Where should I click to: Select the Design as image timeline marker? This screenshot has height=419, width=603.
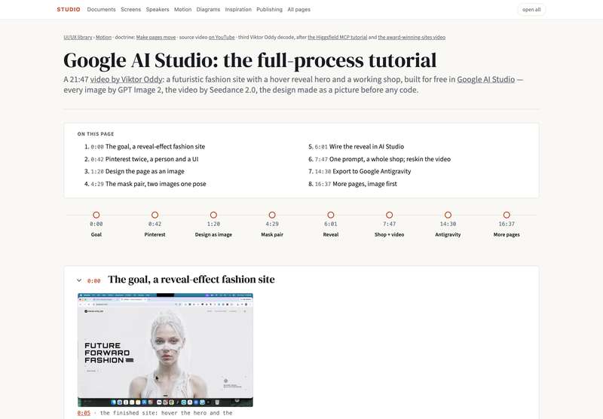tap(213, 215)
